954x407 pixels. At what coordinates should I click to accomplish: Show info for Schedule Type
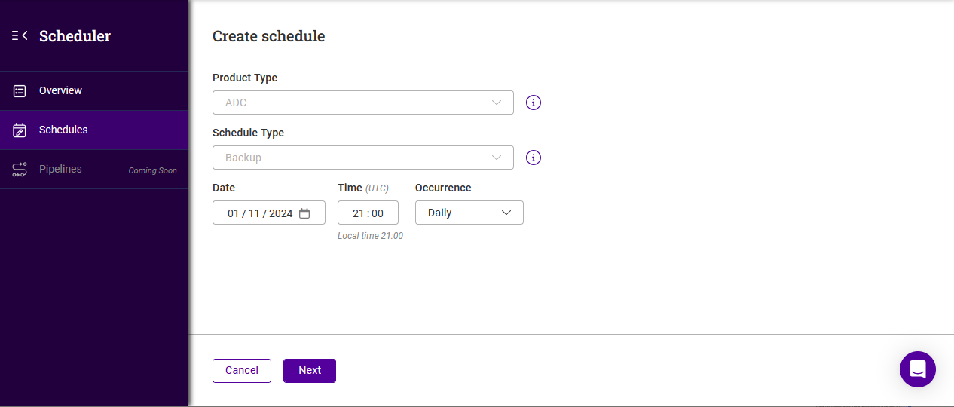tap(534, 158)
